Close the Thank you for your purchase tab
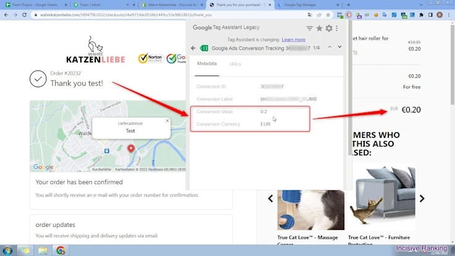This screenshot has height=256, width=455. pos(270,5)
